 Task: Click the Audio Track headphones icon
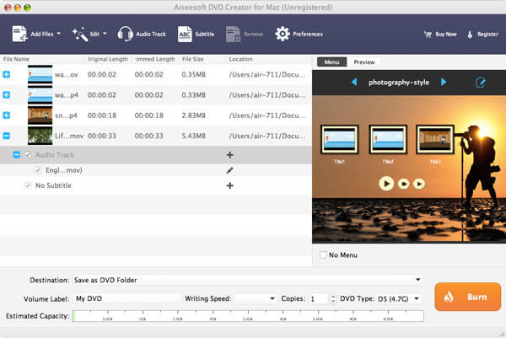tap(125, 34)
